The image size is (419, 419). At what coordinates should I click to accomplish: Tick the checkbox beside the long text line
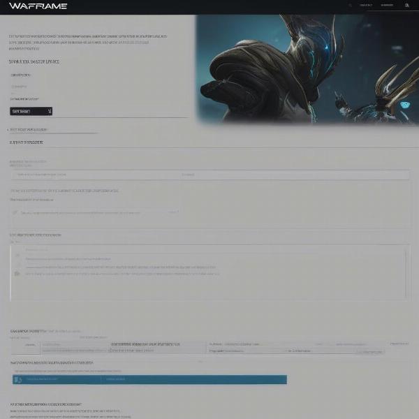pos(15,213)
